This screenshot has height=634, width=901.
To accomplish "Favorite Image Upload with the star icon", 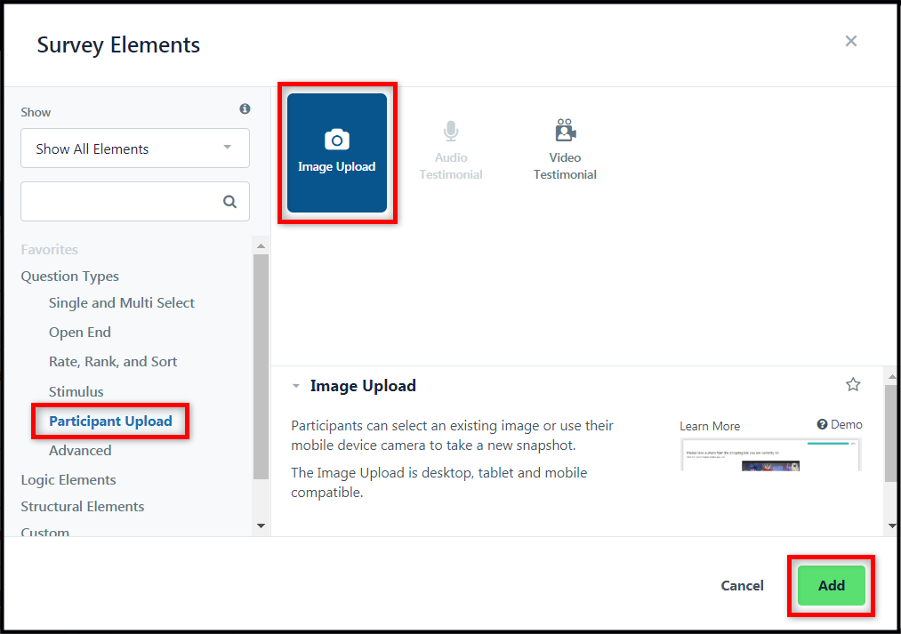I will pyautogui.click(x=853, y=385).
